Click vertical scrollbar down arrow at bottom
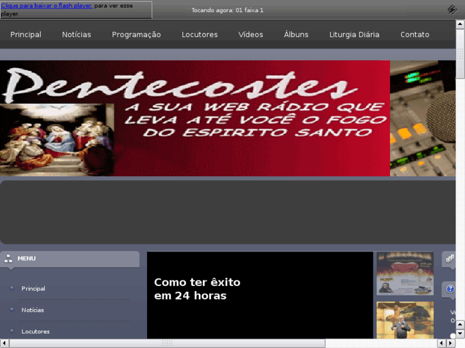The width and height of the screenshot is (465, 348). 460,334
